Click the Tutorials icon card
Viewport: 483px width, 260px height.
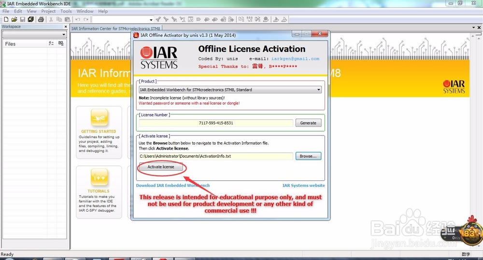(x=99, y=177)
